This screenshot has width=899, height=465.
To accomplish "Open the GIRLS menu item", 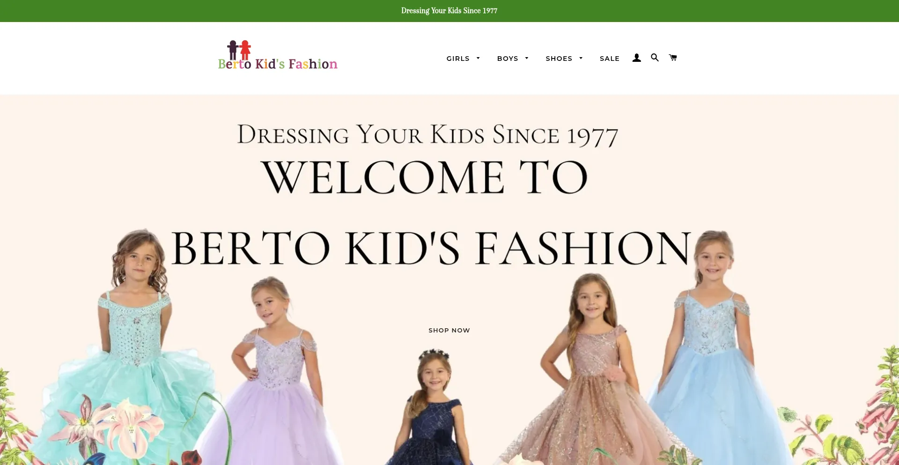I will click(458, 59).
